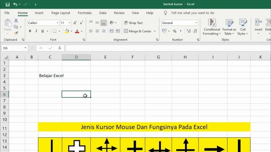The image size is (271, 152).
Task: Apply Percent Style
Action: point(174,31)
